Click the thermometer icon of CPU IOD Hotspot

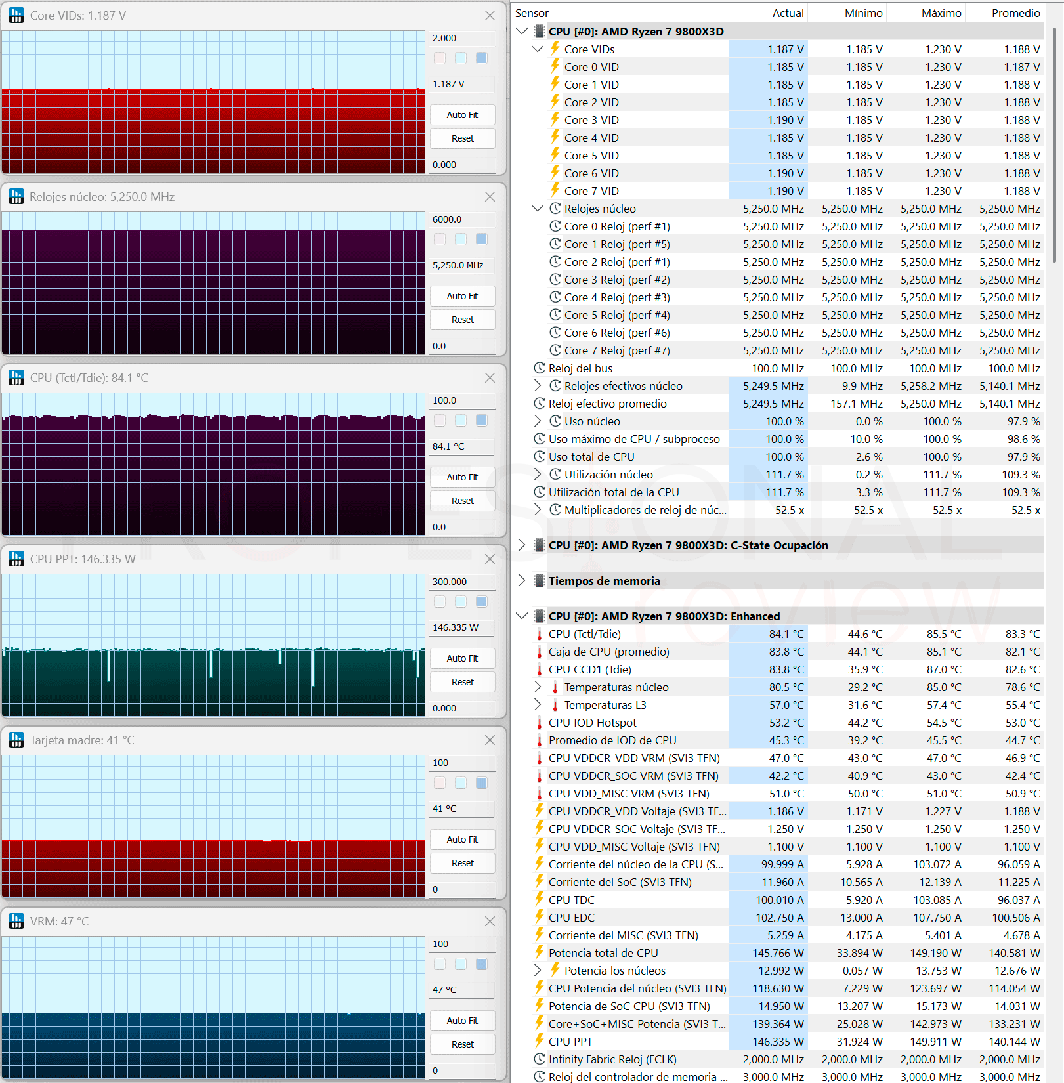pos(540,723)
